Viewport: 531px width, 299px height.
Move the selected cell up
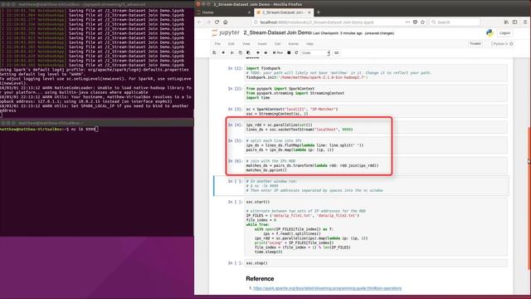[x=258, y=53]
